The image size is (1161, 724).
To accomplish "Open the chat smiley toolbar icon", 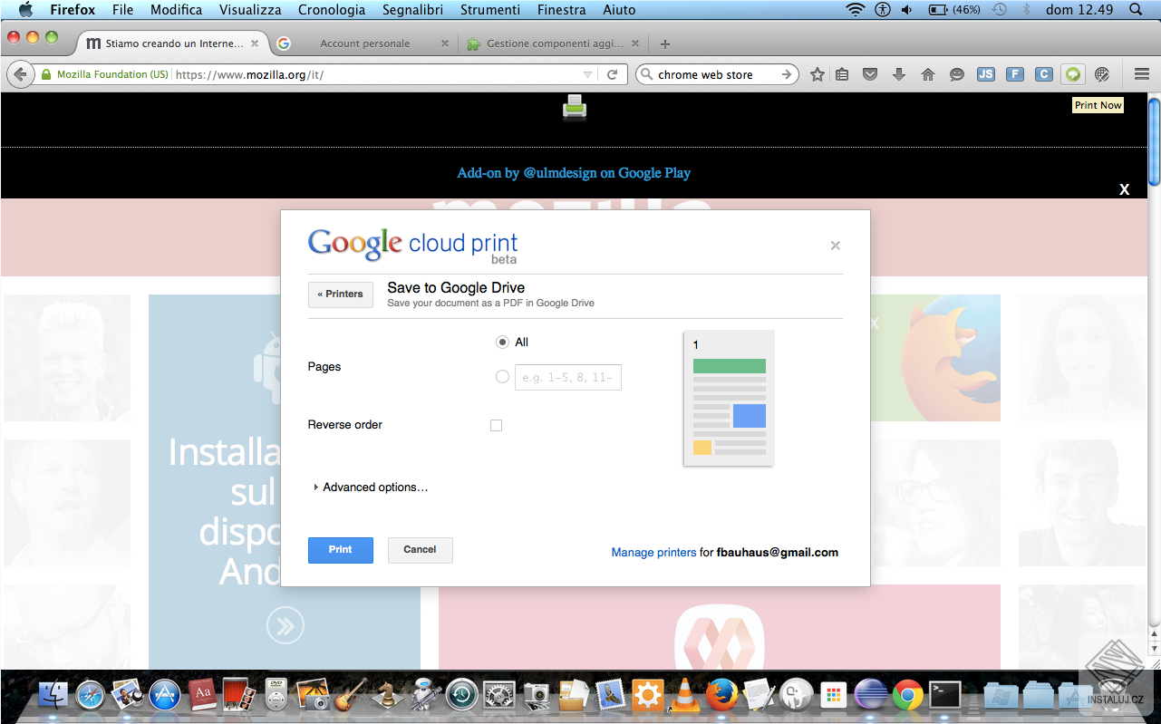I will (x=957, y=74).
